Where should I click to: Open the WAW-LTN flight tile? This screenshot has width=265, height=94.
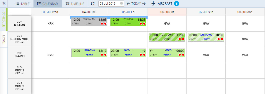pos(89,22)
